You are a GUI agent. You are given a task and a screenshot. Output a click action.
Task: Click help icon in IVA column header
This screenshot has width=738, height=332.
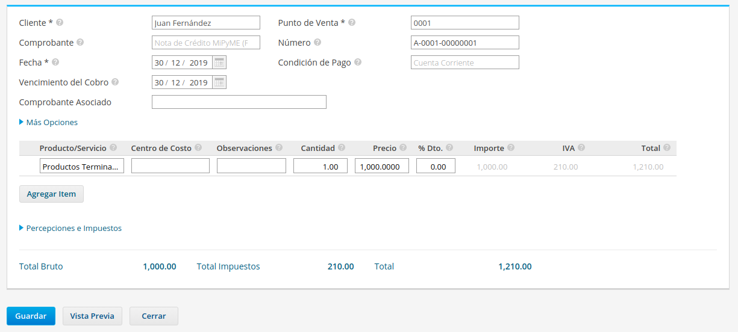[x=581, y=148]
